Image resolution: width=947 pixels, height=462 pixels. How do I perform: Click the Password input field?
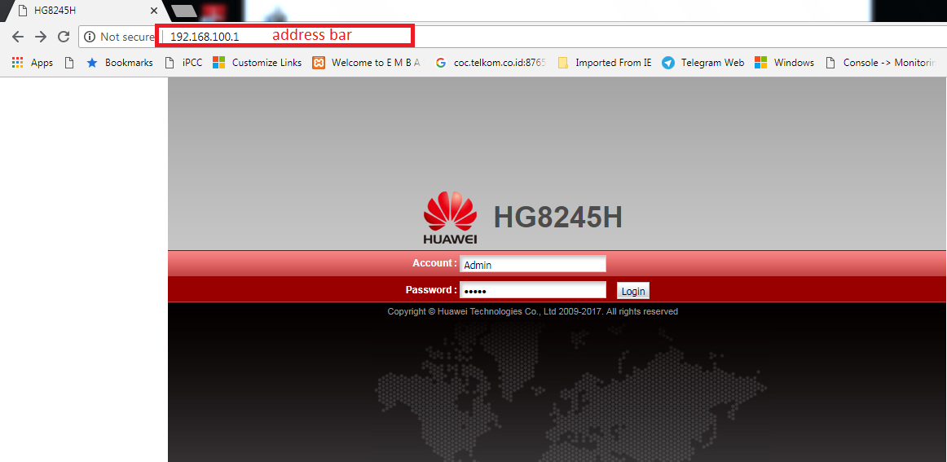click(x=533, y=291)
